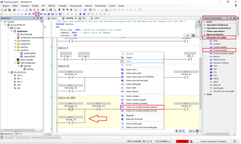This screenshot has height=144, width=241.
Task: Pin the Dispositivos panel
Action: point(38,18)
